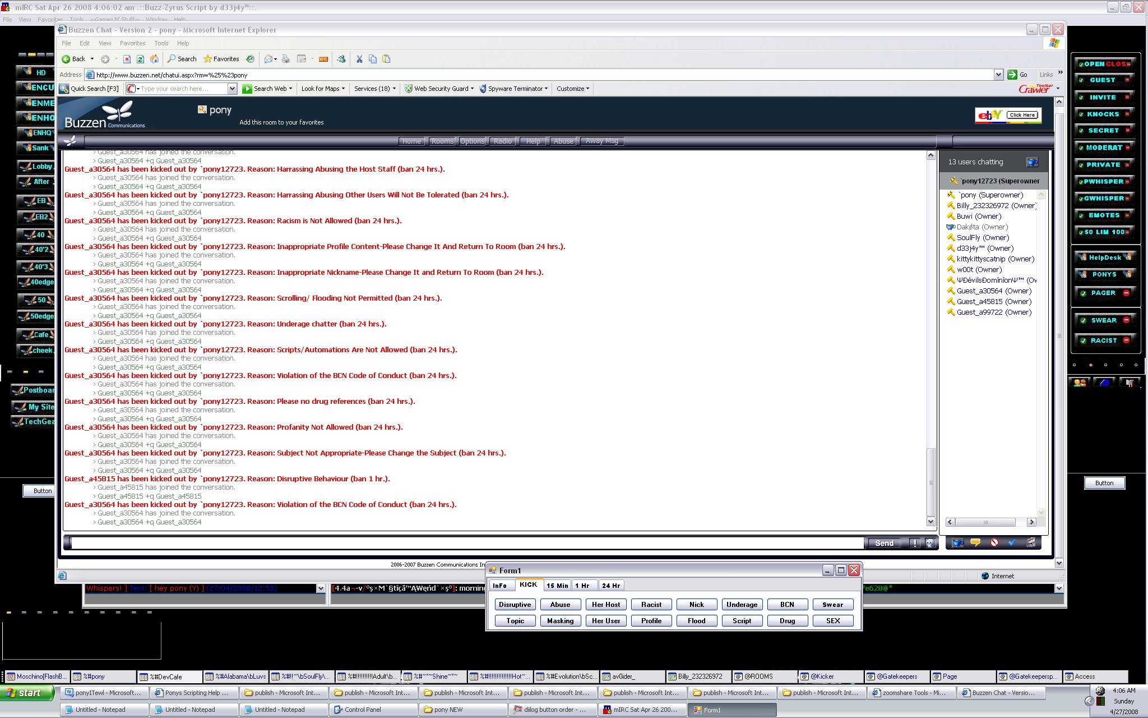Enable GUEST with its green check toggle
1148x718 pixels.
(1081, 80)
